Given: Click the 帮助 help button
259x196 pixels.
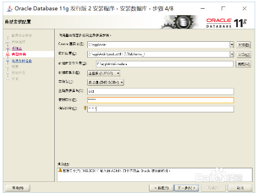Looking at the screenshot, I should coord(18,188).
